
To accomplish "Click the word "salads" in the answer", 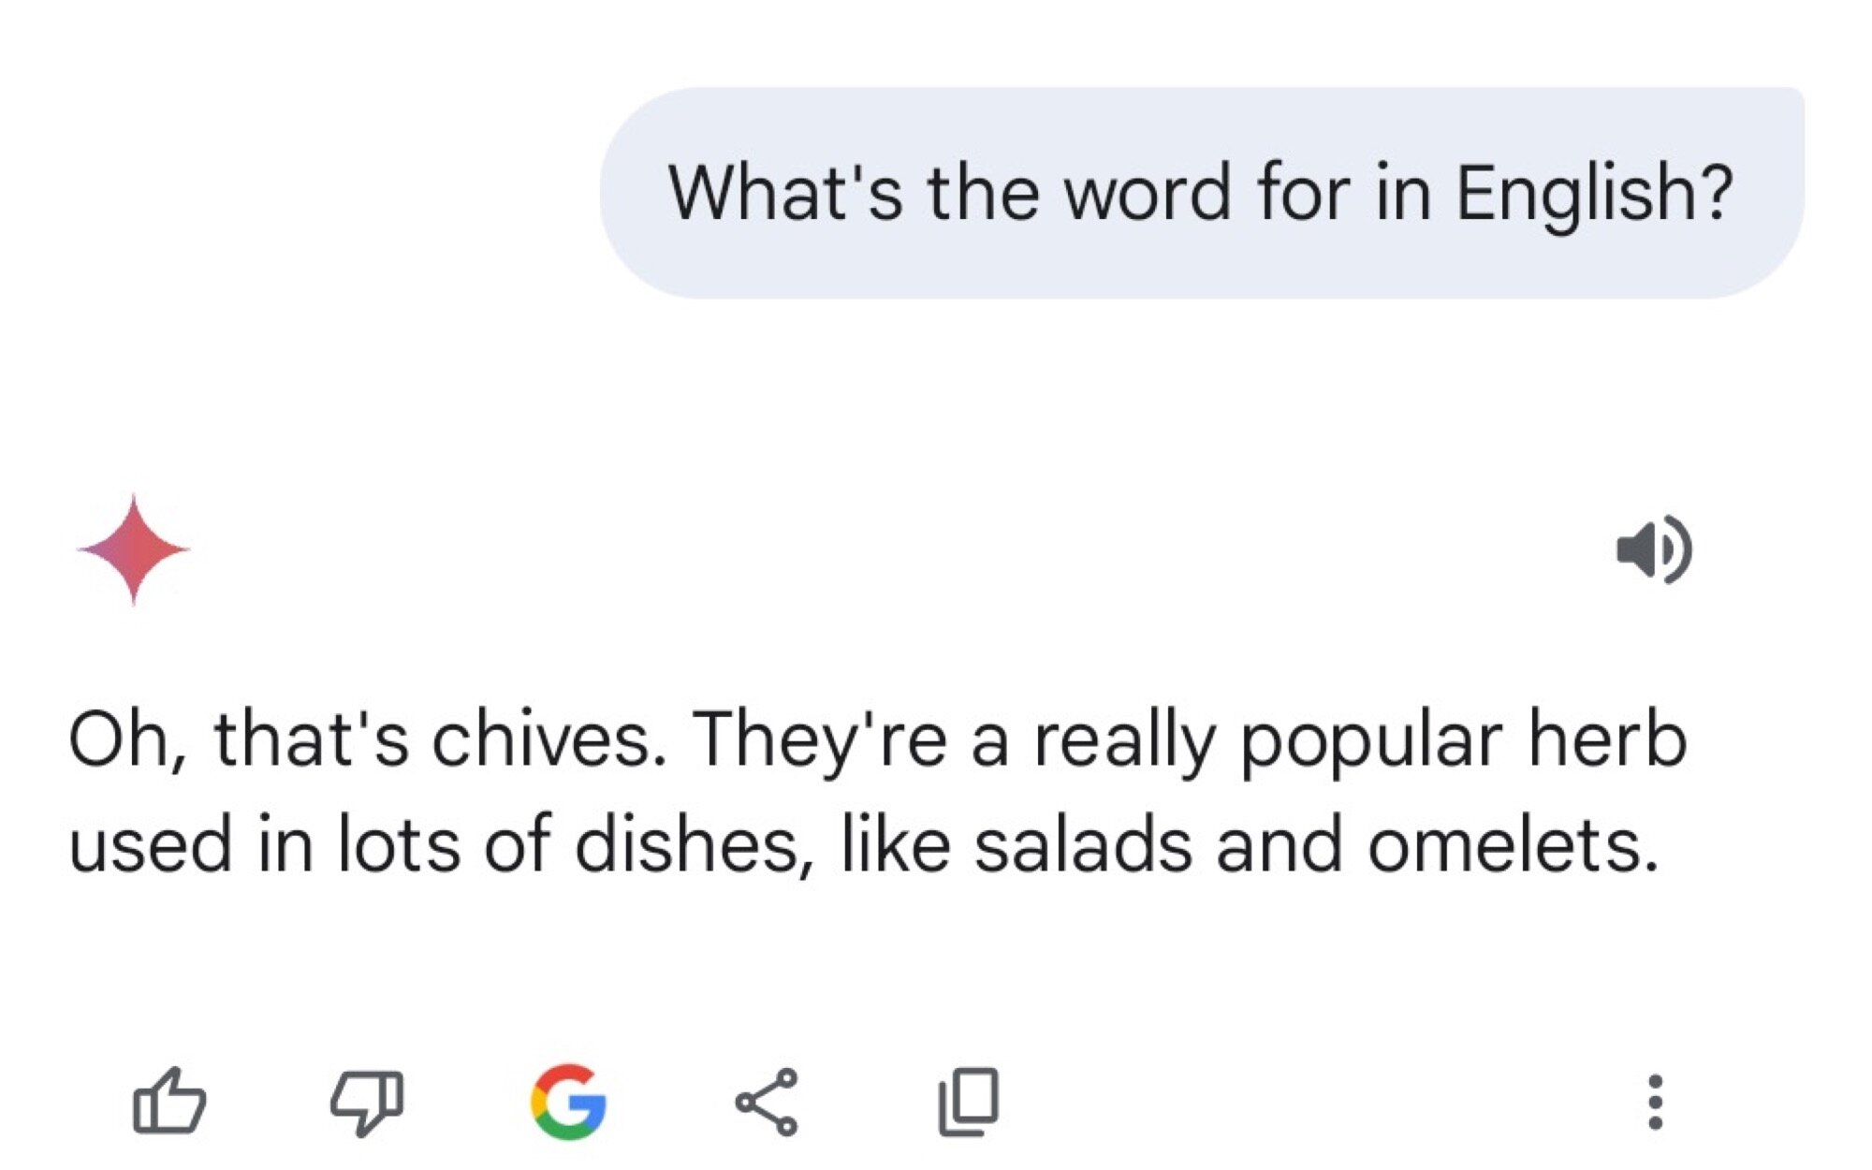I will [1083, 846].
